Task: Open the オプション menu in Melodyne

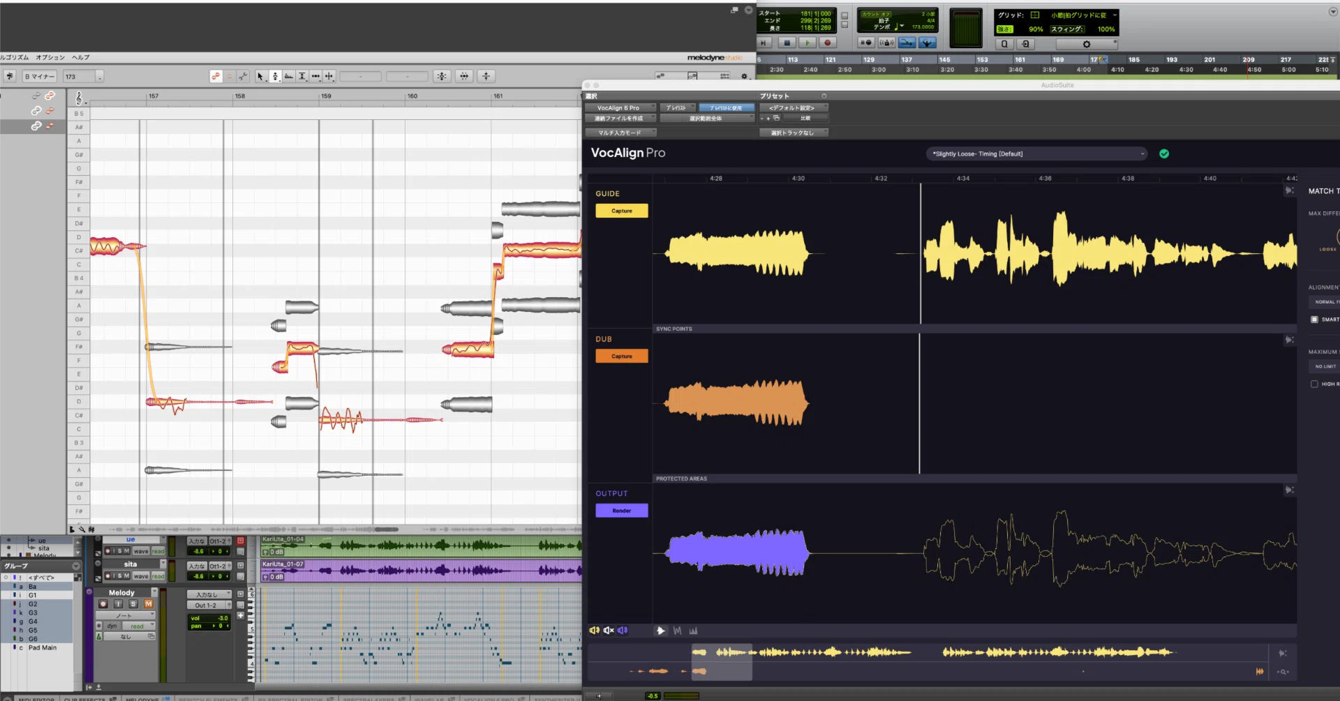Action: tap(50, 58)
